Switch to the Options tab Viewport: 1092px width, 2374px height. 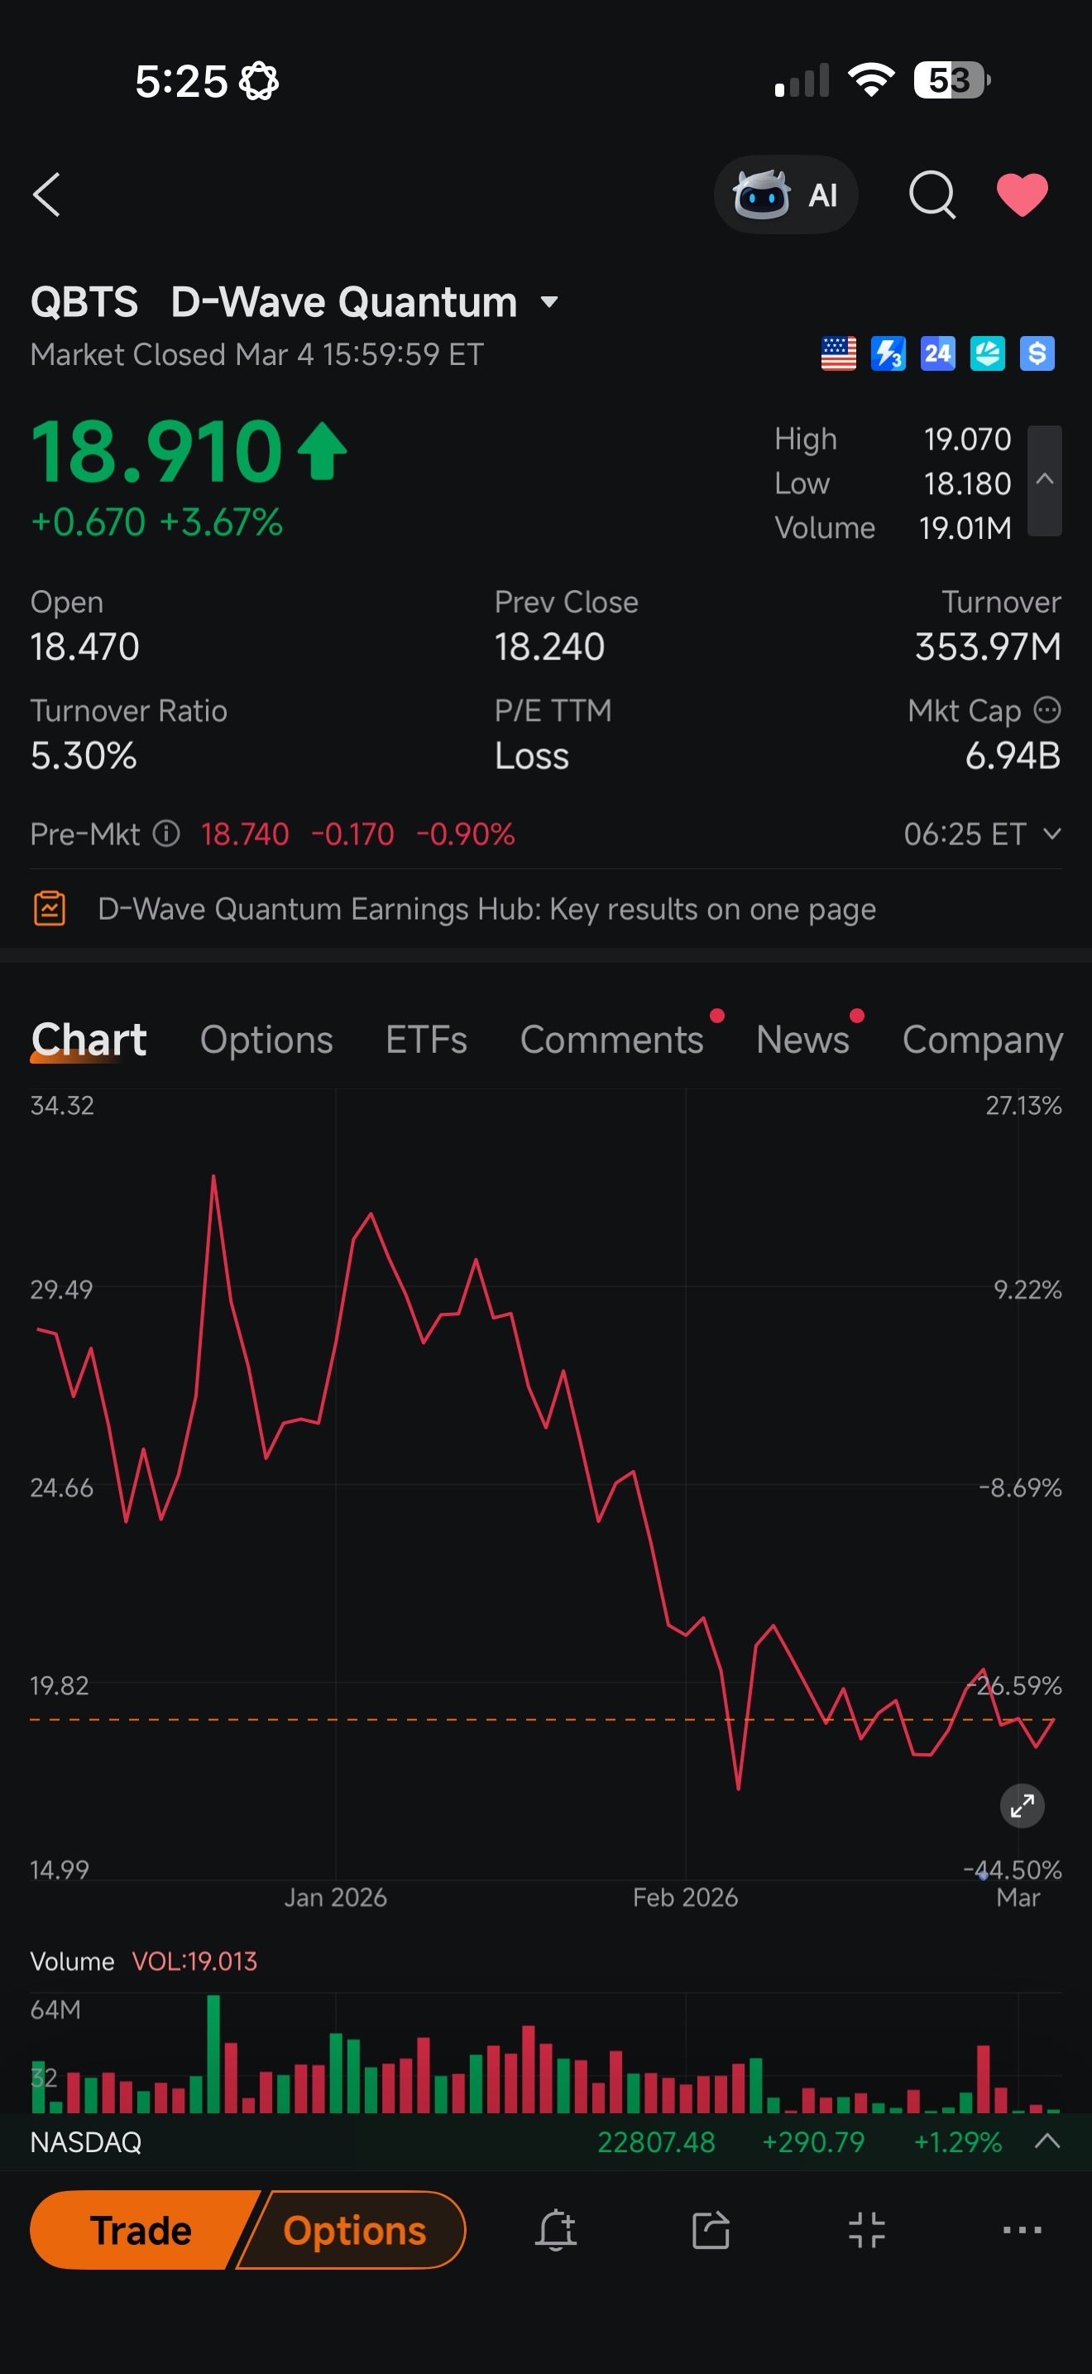266,1040
